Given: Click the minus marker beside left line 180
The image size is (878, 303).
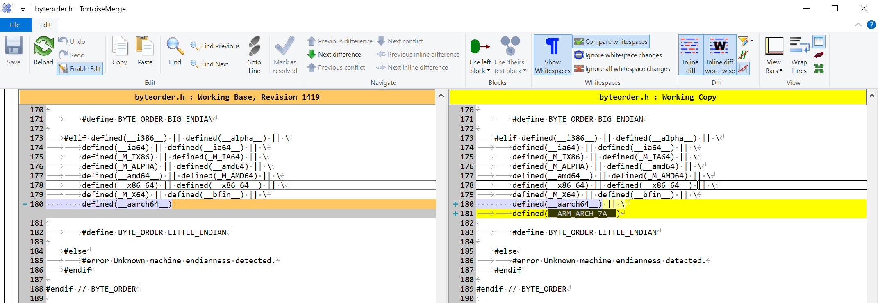Looking at the screenshot, I should click(25, 204).
